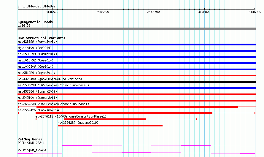This screenshot has width=264, height=157.
Task: Click the nsv1013792 (Coe2014) label
Action: tap(36, 60)
